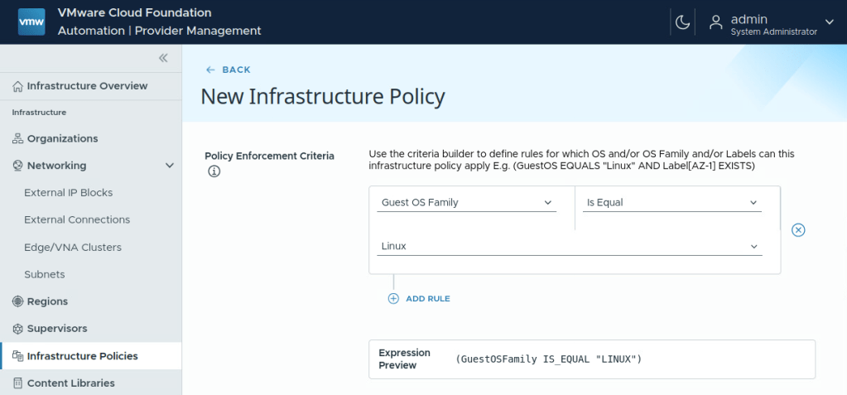Open the Linux value dropdown
Screen dimensions: 847x395
(570, 247)
